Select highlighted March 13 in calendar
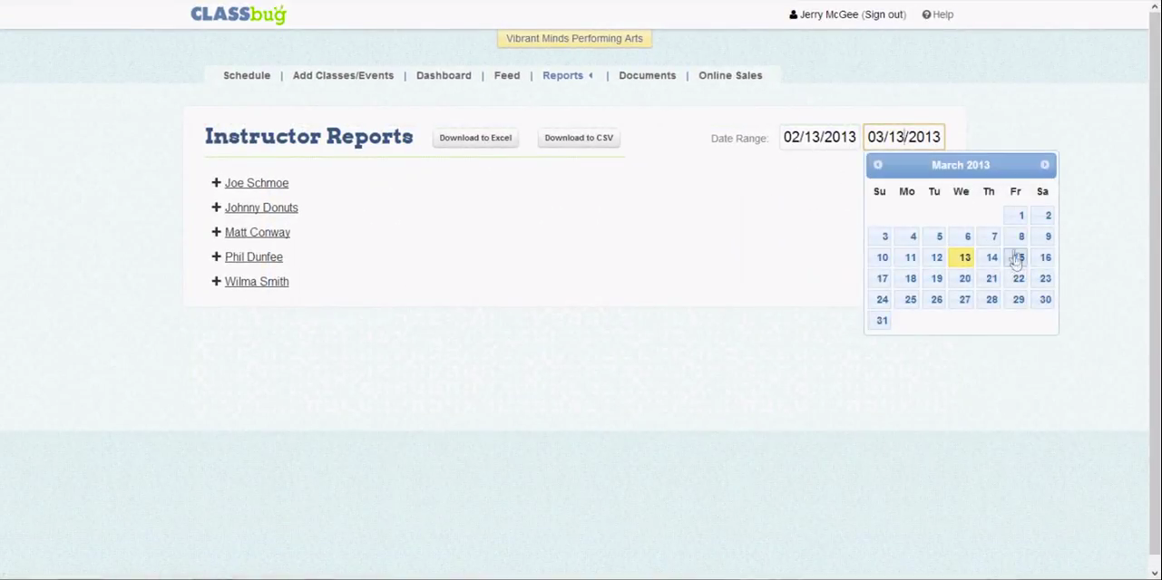1162x580 pixels. pyautogui.click(x=962, y=257)
